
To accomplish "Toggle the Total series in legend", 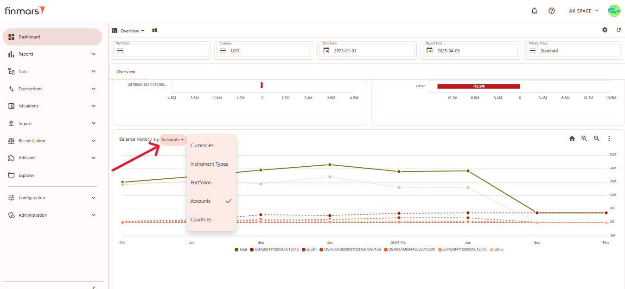I will [241, 250].
